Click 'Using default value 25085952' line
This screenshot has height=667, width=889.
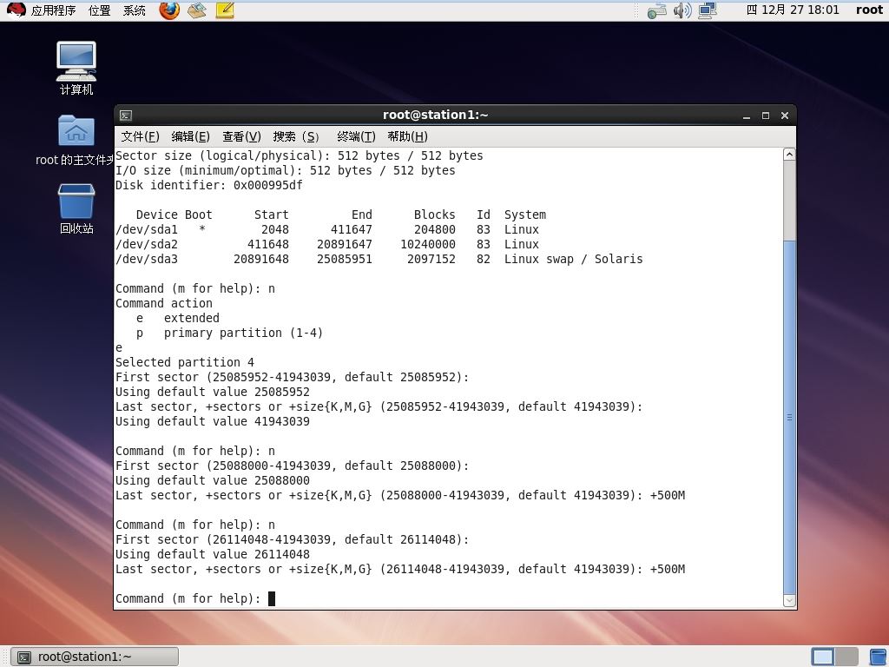213,392
